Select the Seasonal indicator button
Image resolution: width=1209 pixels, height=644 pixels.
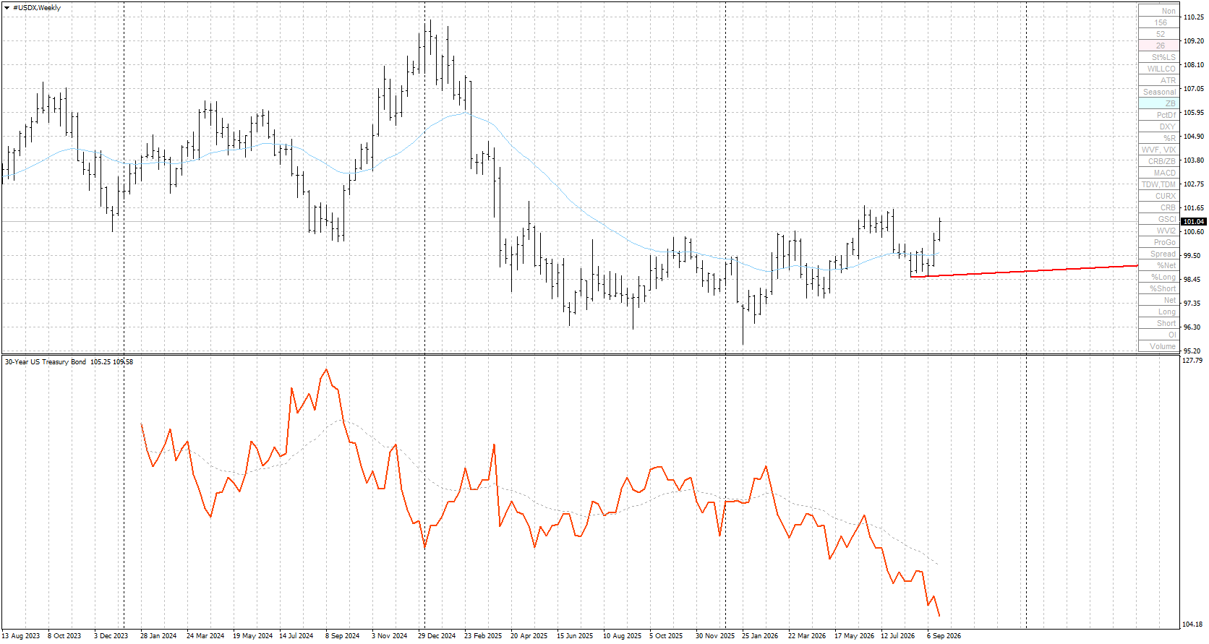coord(1158,92)
